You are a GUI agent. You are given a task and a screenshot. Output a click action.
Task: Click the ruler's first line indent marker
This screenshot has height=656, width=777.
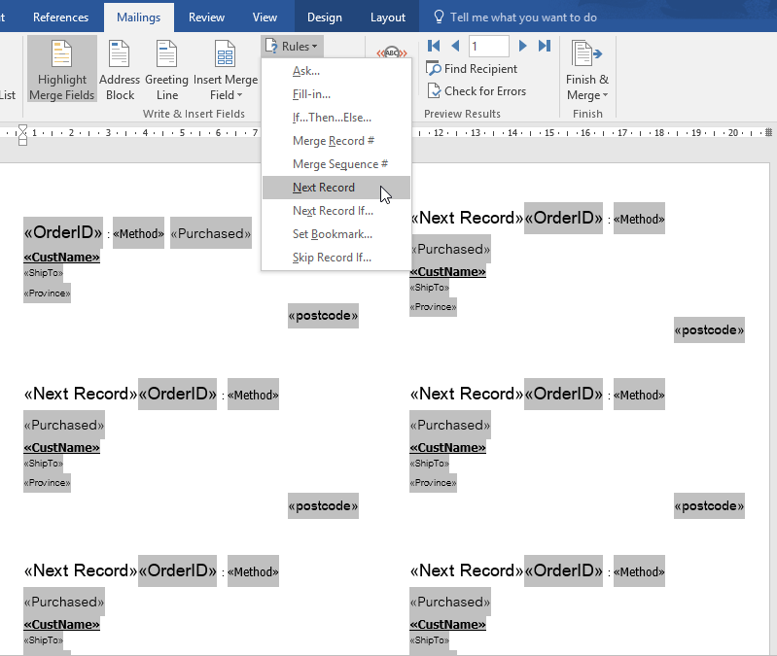click(x=22, y=127)
